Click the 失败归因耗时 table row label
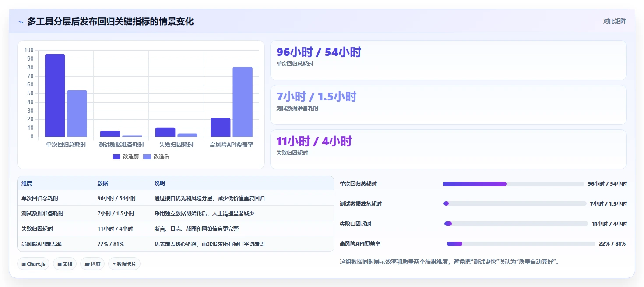Image resolution: width=644 pixels, height=287 pixels. [37, 229]
